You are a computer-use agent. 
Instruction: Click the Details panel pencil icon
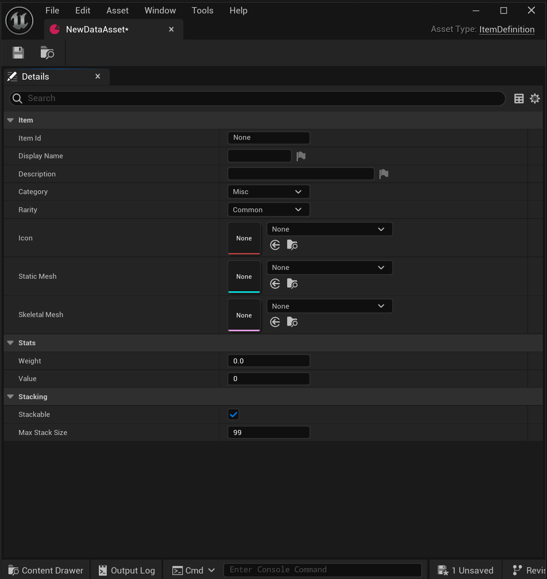point(13,77)
